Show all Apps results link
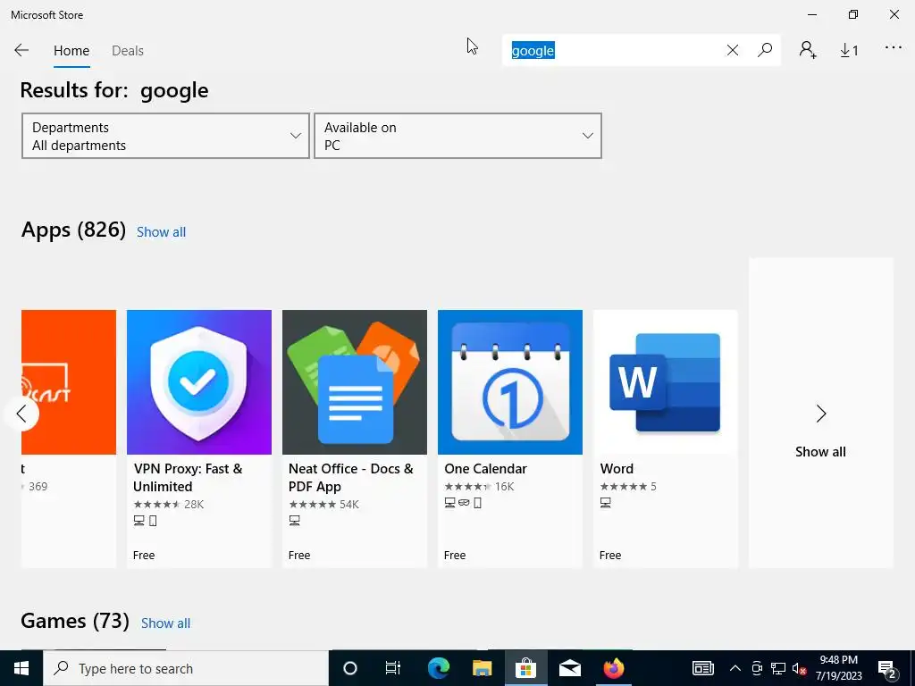915x686 pixels. [161, 232]
